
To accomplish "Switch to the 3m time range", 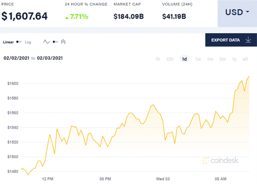I will (222, 59).
